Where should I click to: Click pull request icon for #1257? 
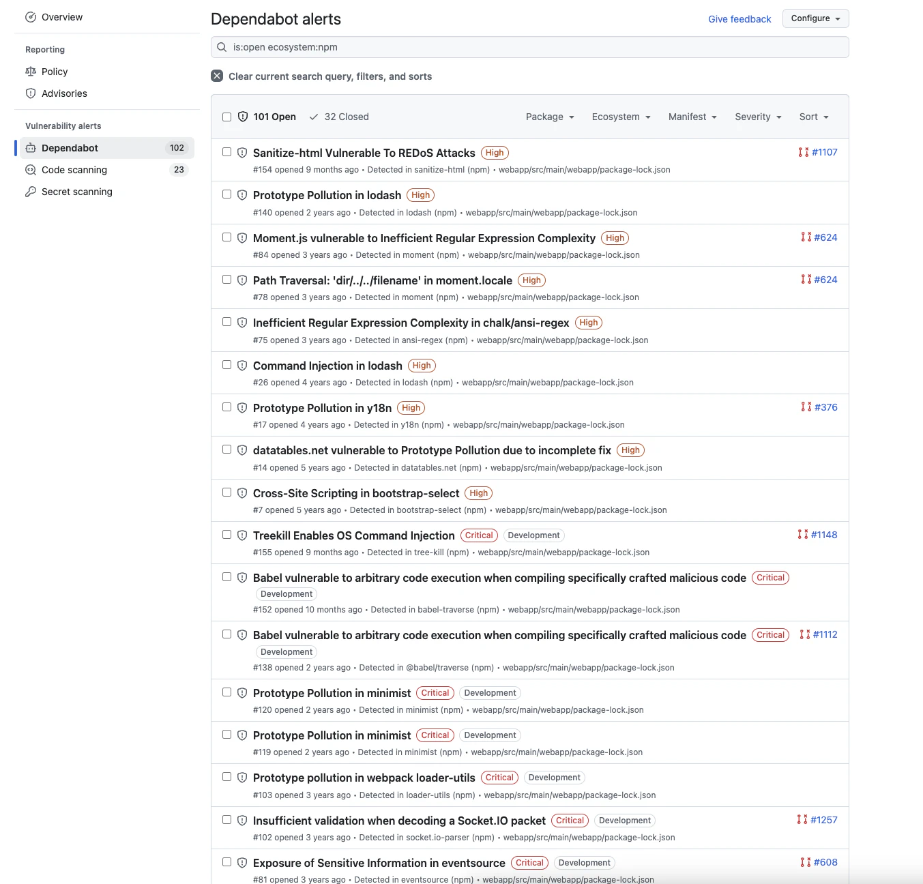click(x=802, y=820)
